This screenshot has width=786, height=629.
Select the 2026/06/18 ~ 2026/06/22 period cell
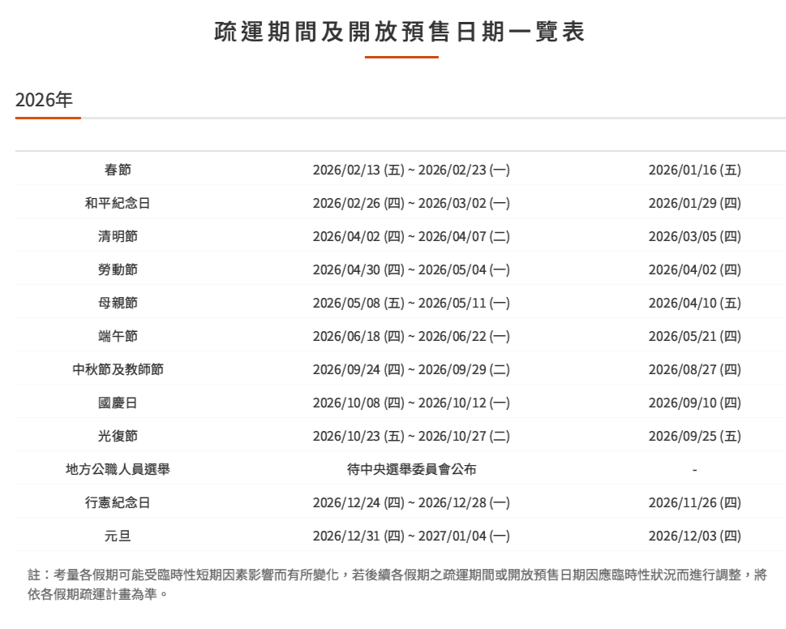pyautogui.click(x=411, y=337)
